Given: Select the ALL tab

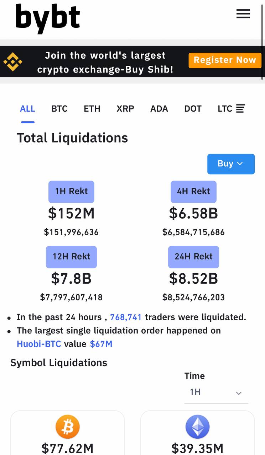Looking at the screenshot, I should pos(27,109).
